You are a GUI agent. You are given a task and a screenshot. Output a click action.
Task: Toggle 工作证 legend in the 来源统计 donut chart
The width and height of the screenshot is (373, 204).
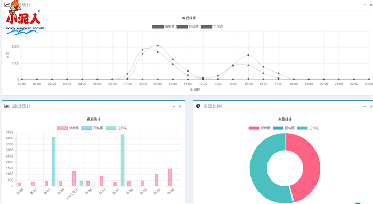[308, 128]
